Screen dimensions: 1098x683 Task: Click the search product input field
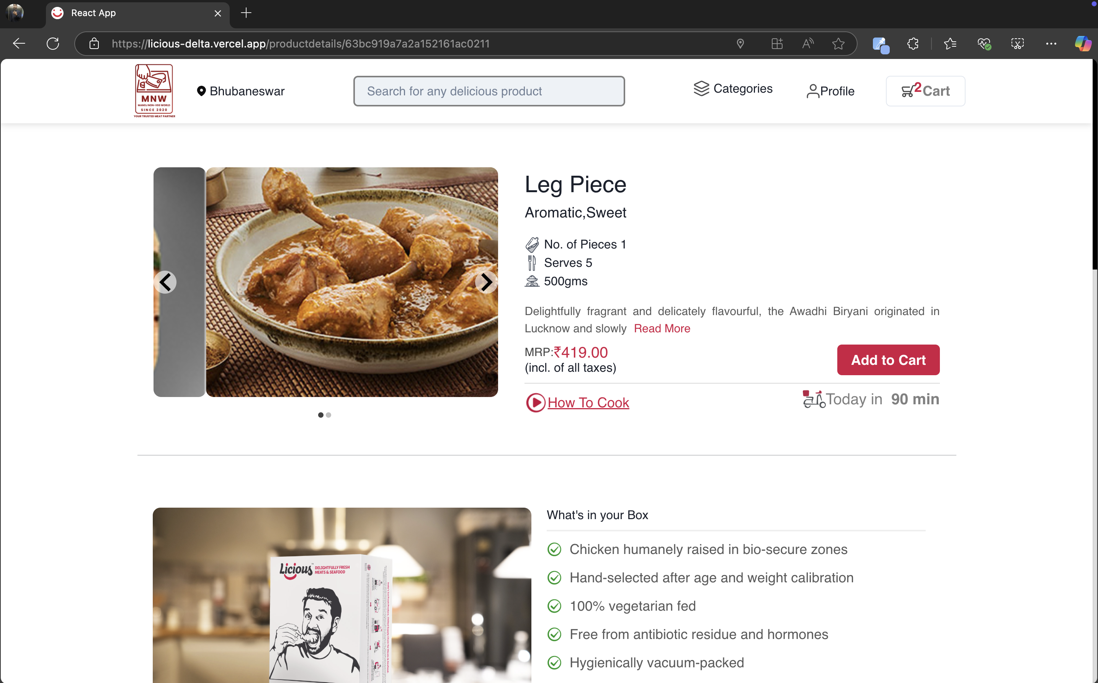click(x=489, y=91)
